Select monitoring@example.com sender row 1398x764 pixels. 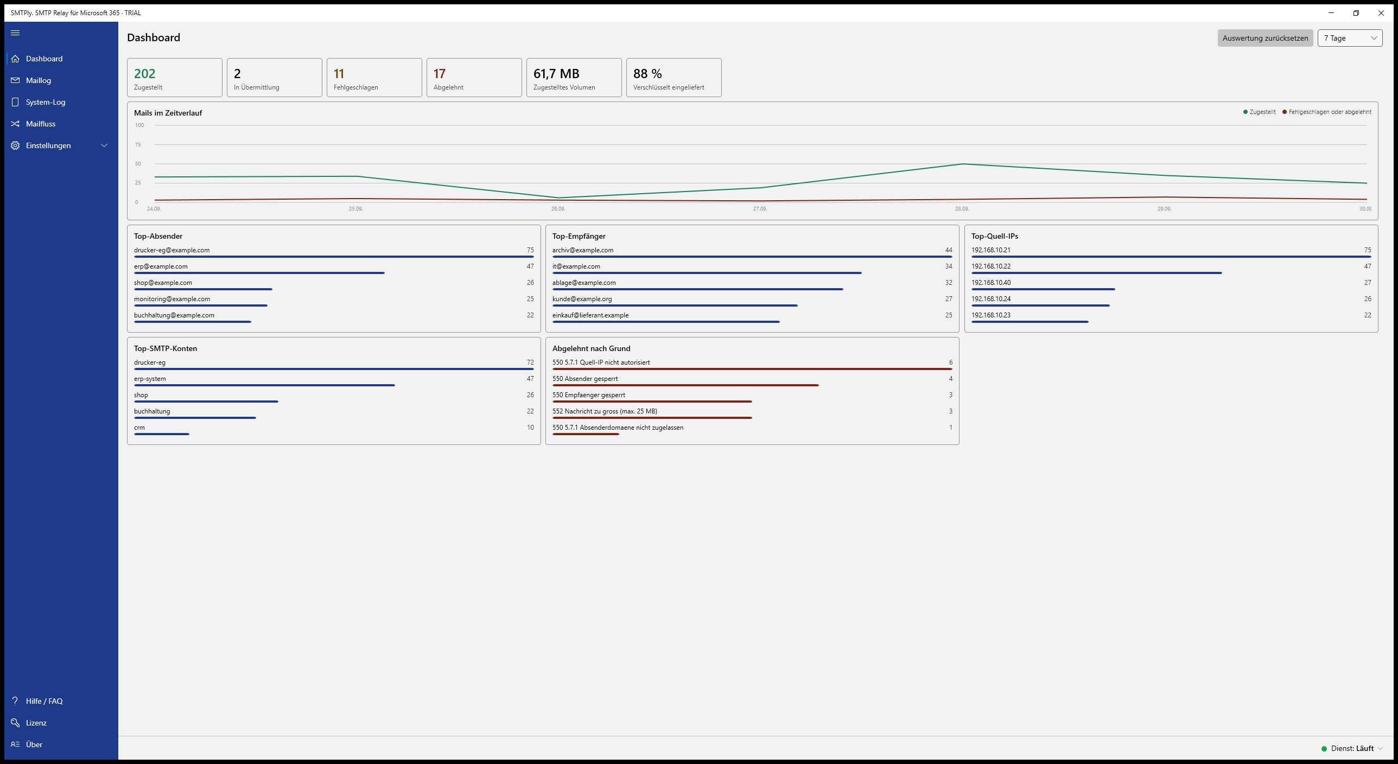(334, 301)
